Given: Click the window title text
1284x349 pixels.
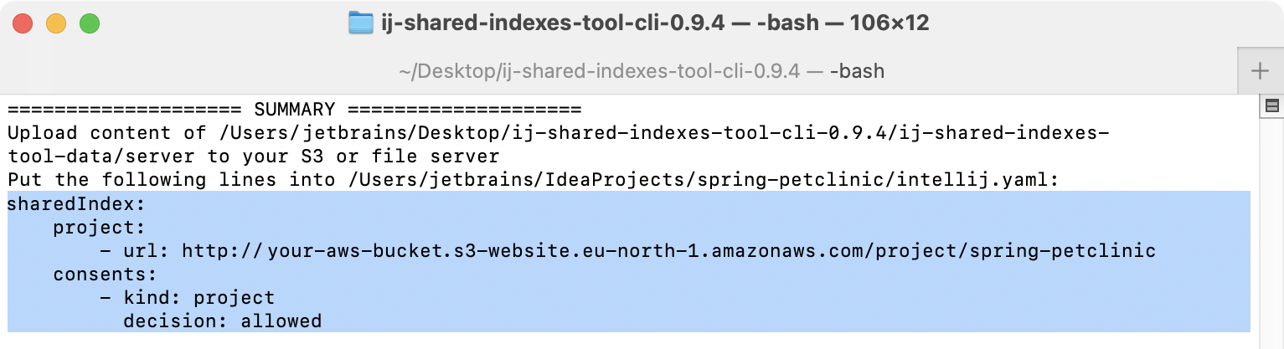Looking at the screenshot, I should 655,23.
